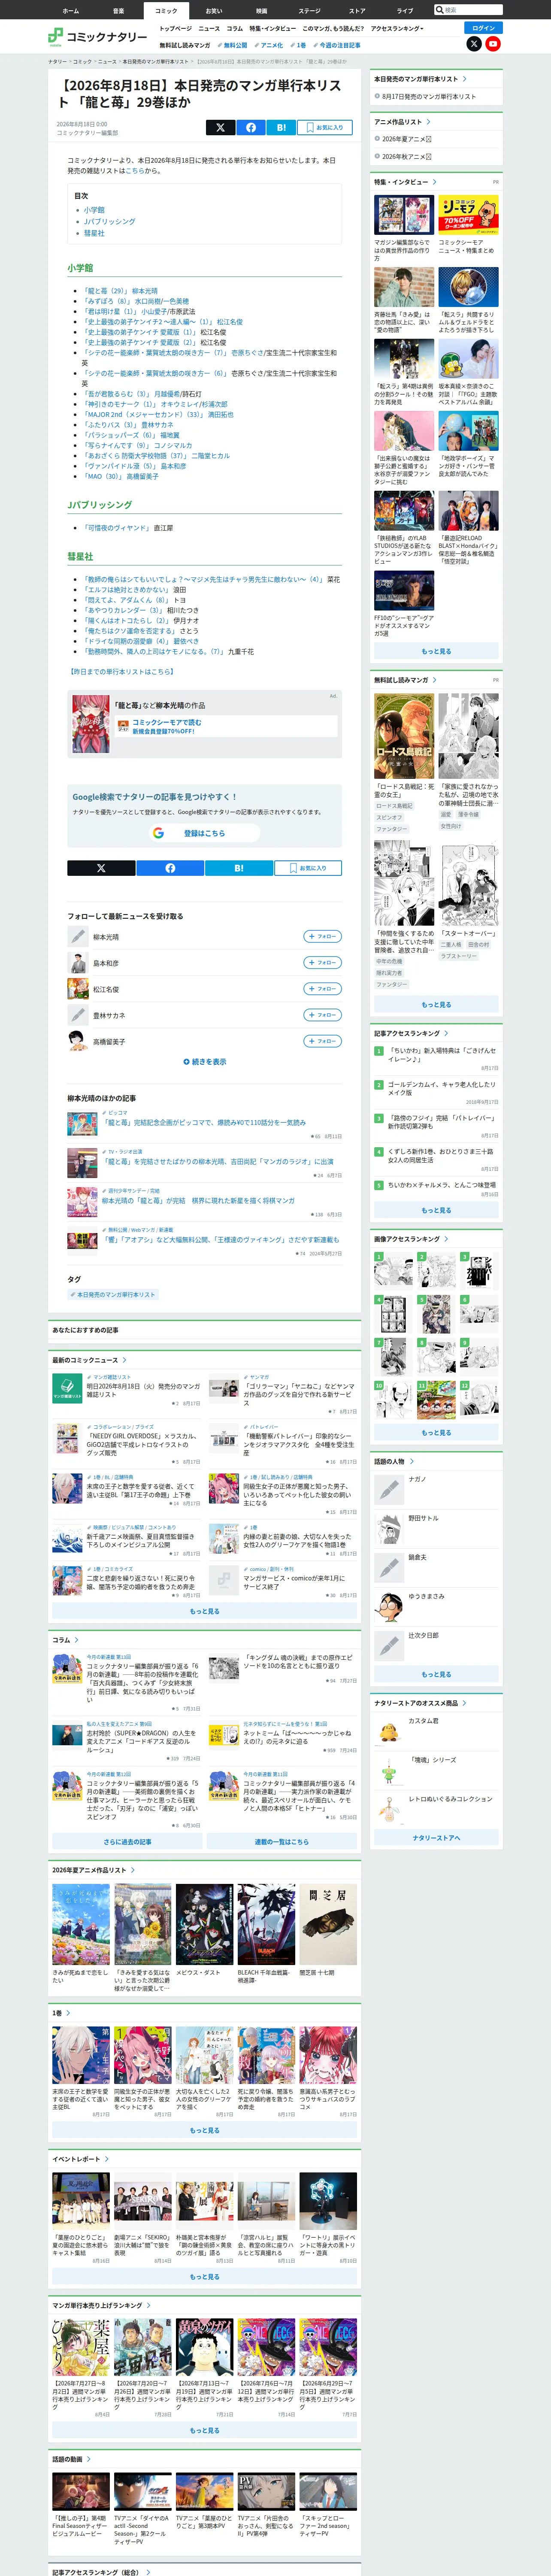
Task: Open the YouTube channel icon in header
Action: (493, 44)
